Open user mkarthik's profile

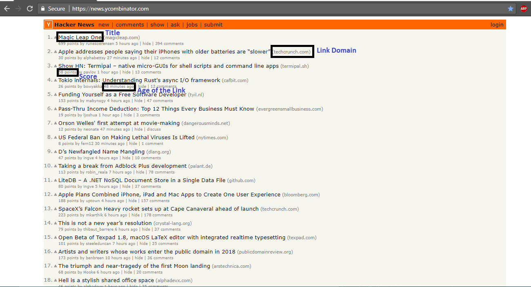coord(94,215)
